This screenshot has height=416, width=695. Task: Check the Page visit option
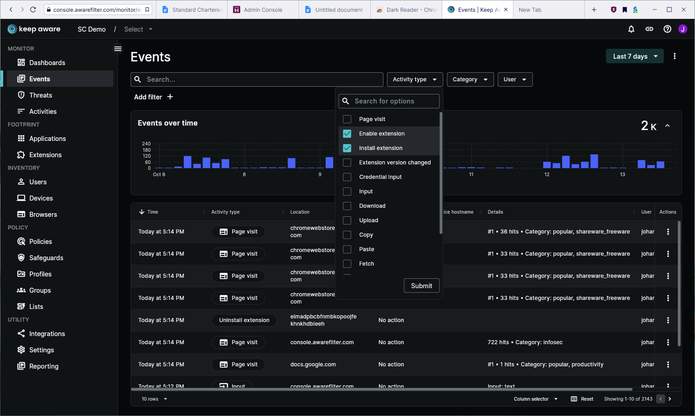tap(347, 119)
